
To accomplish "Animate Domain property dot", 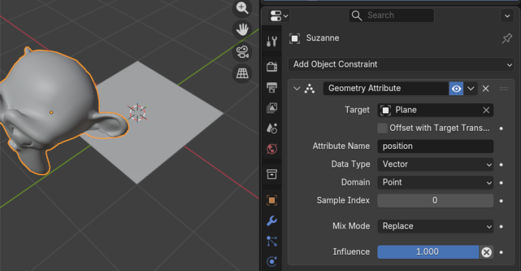I will tap(501, 183).
